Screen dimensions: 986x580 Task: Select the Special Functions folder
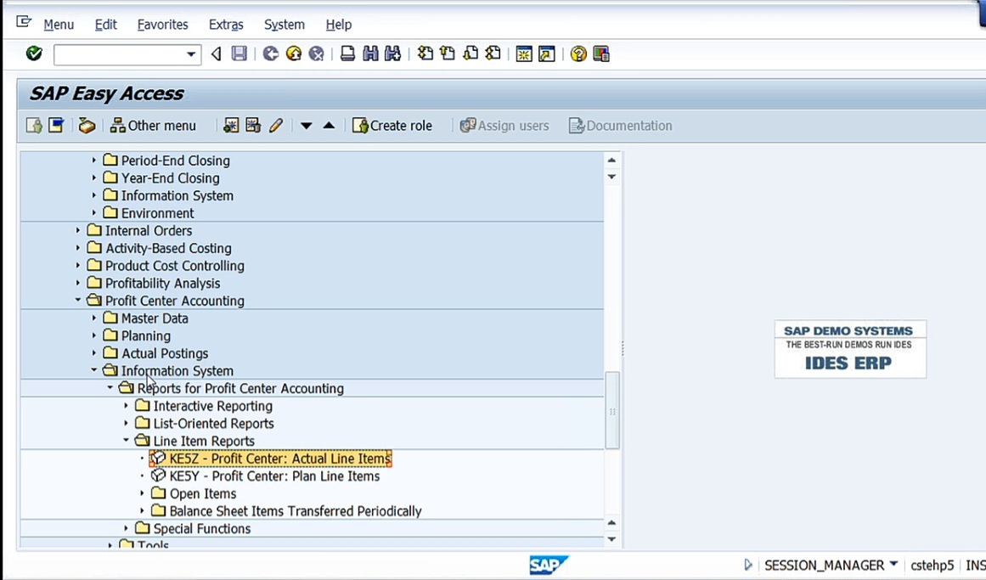coord(194,529)
